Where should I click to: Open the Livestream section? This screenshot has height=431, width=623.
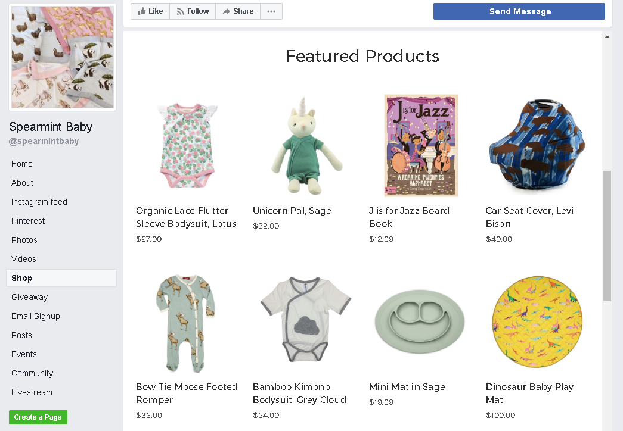pos(32,392)
